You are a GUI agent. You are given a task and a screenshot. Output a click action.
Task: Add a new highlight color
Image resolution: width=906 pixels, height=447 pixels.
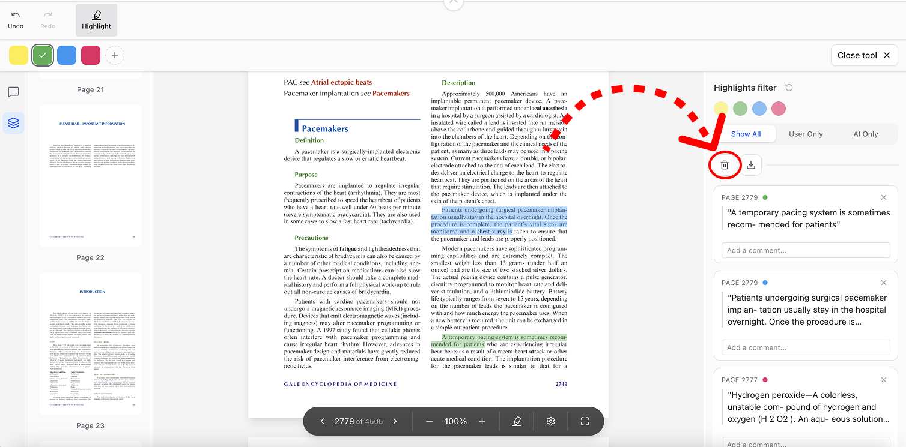114,55
